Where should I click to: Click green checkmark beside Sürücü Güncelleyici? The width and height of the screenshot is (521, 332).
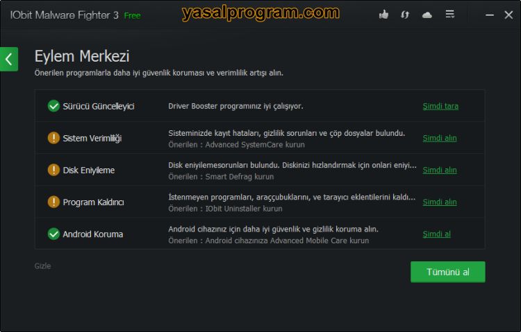[53, 106]
